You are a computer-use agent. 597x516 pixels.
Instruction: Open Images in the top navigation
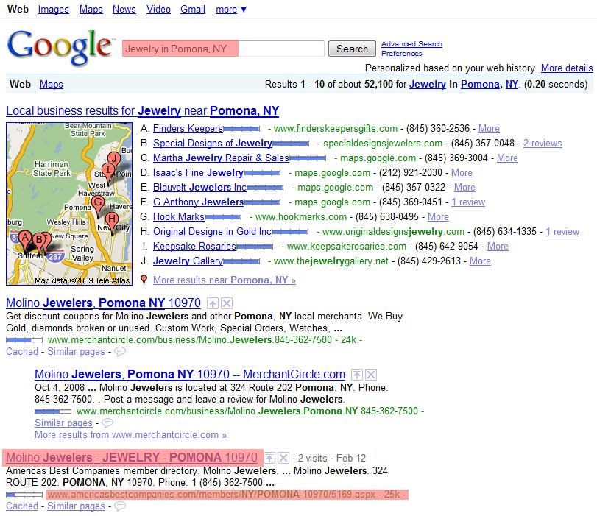coord(53,10)
